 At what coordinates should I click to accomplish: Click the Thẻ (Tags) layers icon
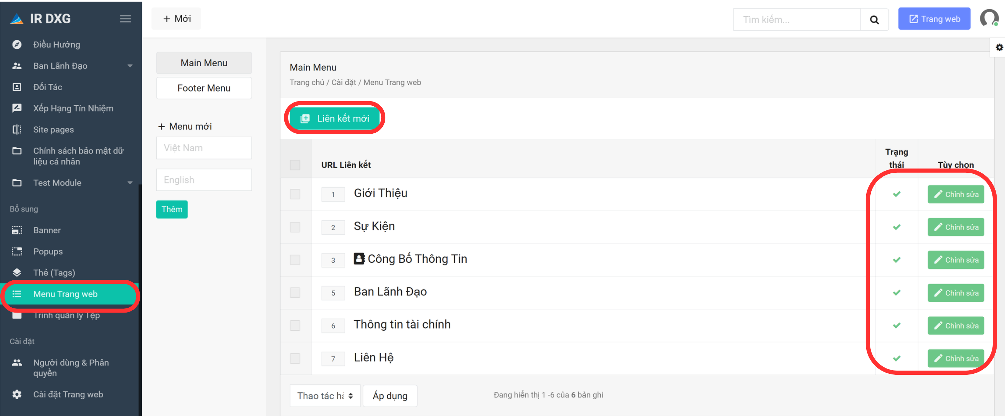[x=17, y=272]
